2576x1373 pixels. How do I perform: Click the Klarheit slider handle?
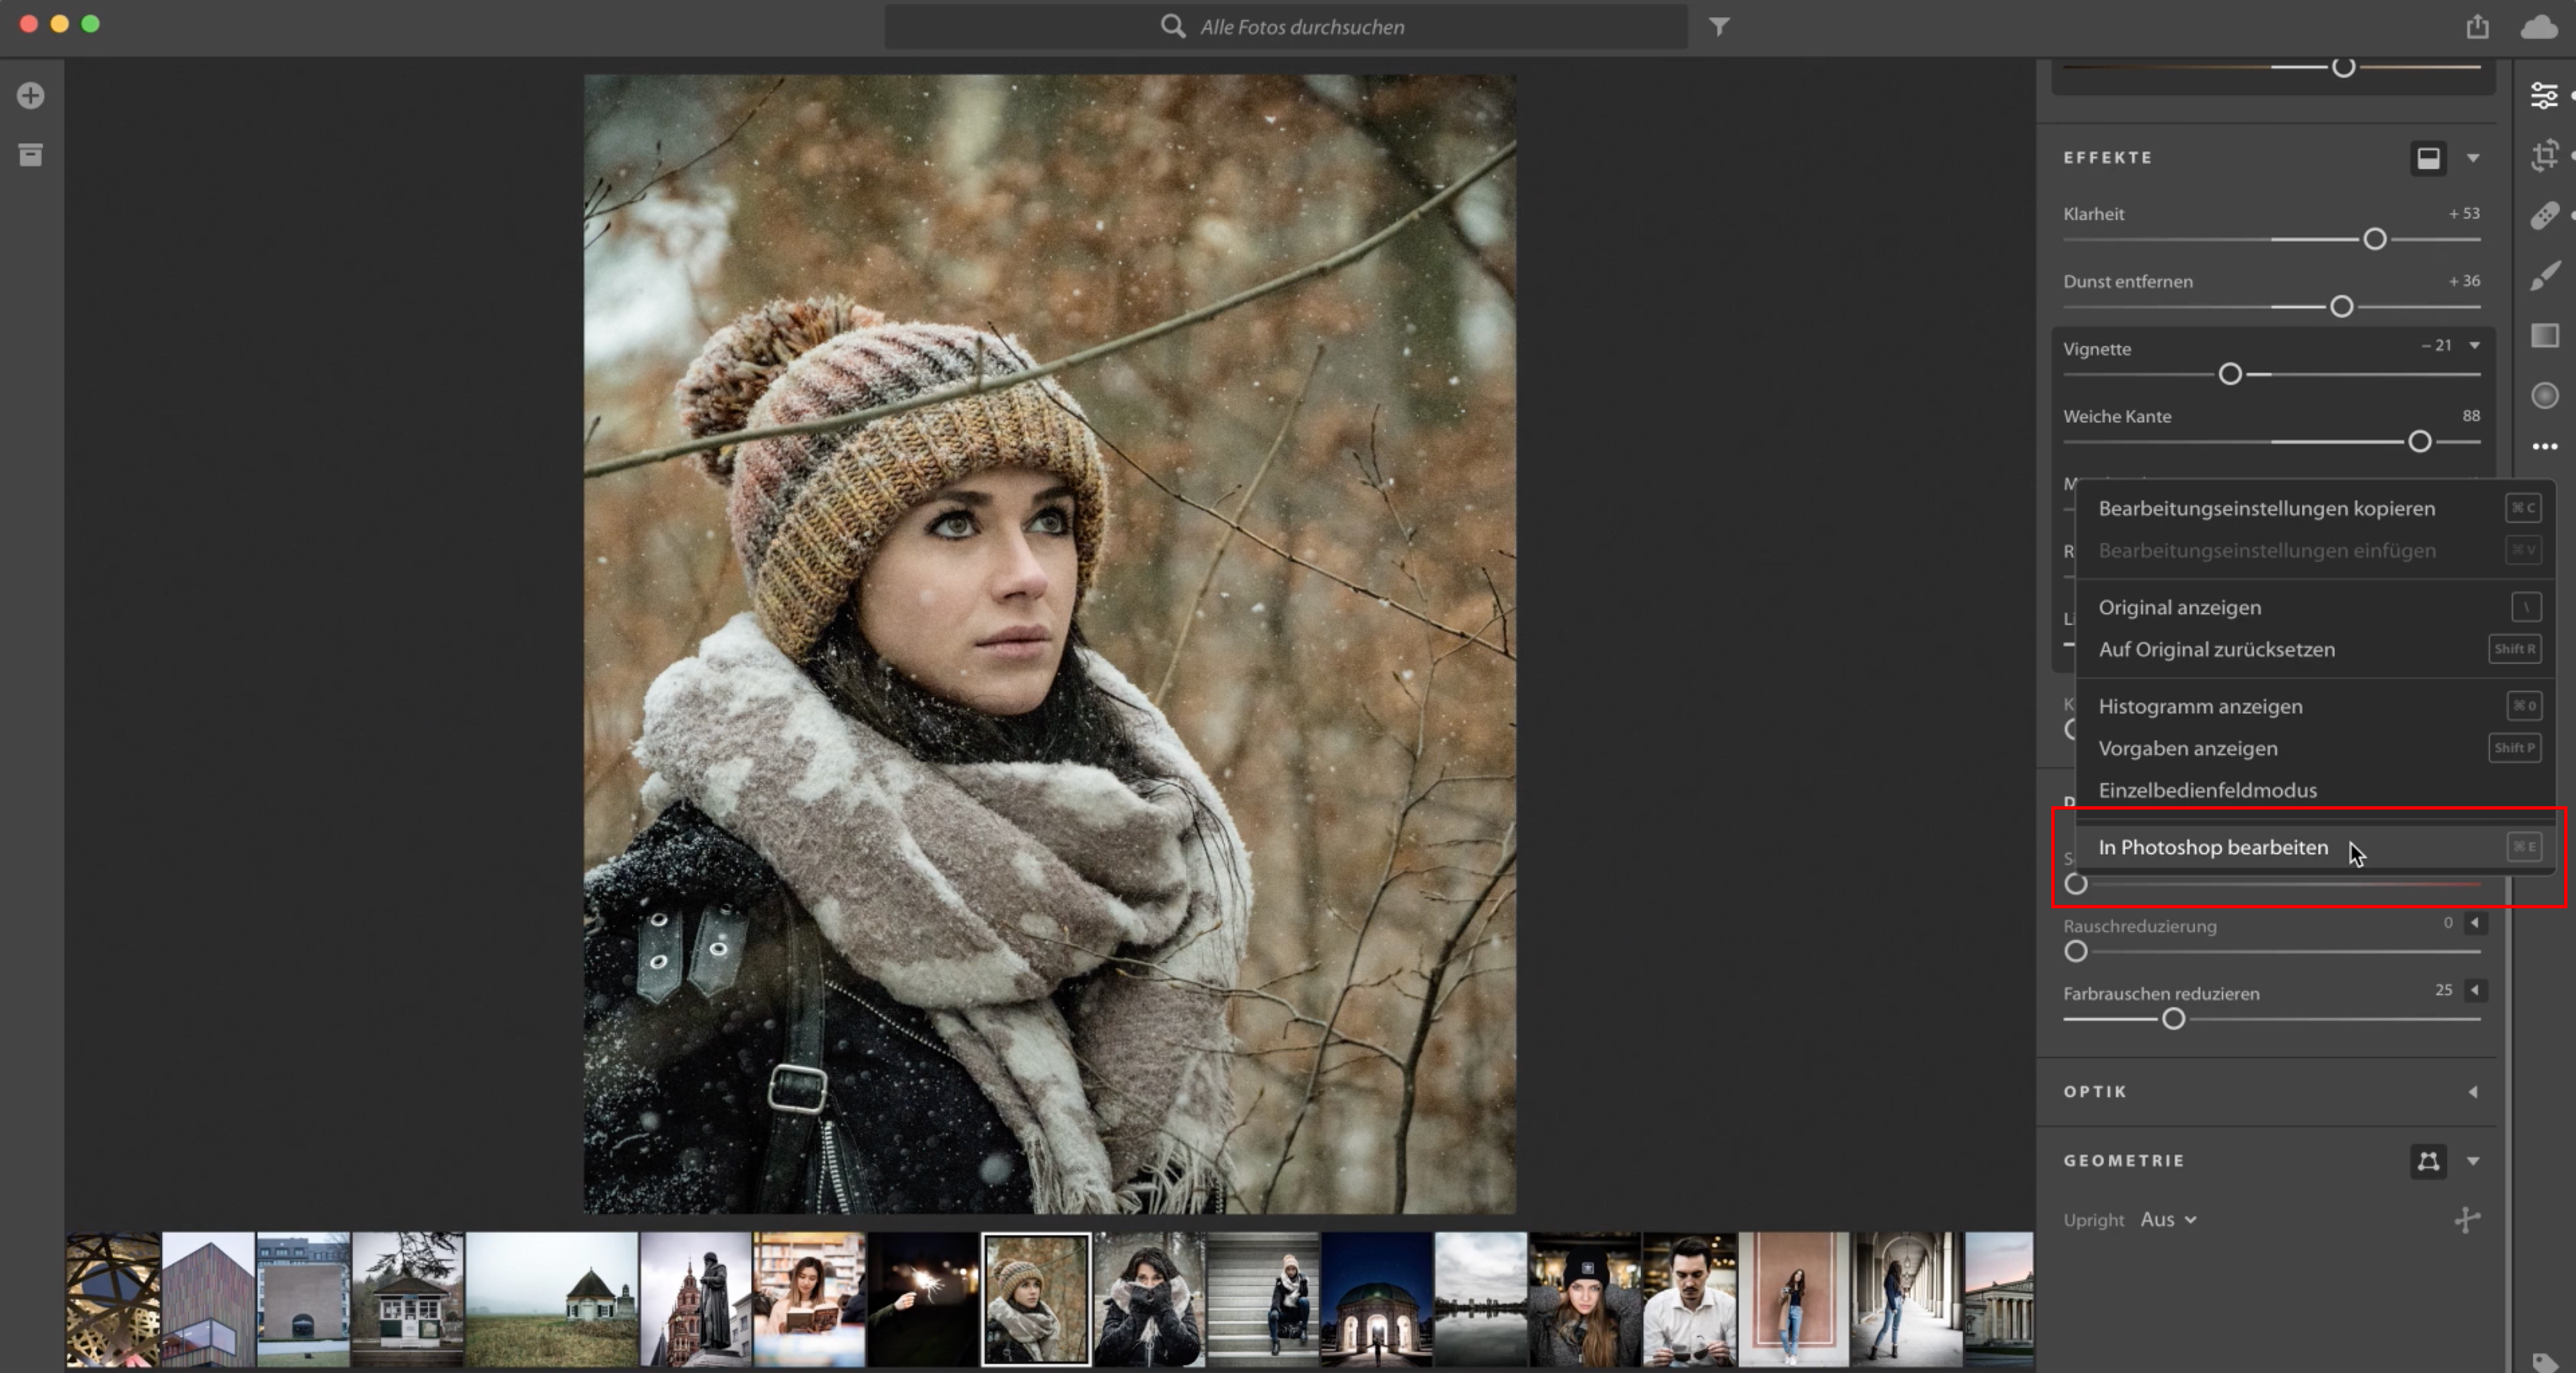[2375, 240]
